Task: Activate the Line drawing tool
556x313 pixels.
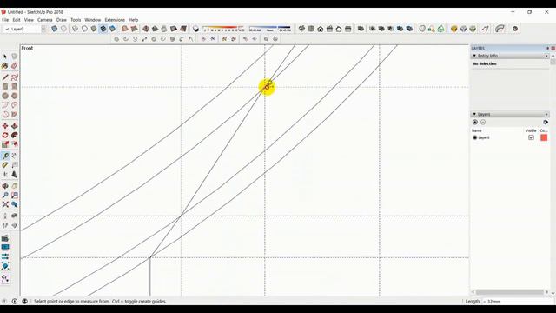Action: pos(5,77)
